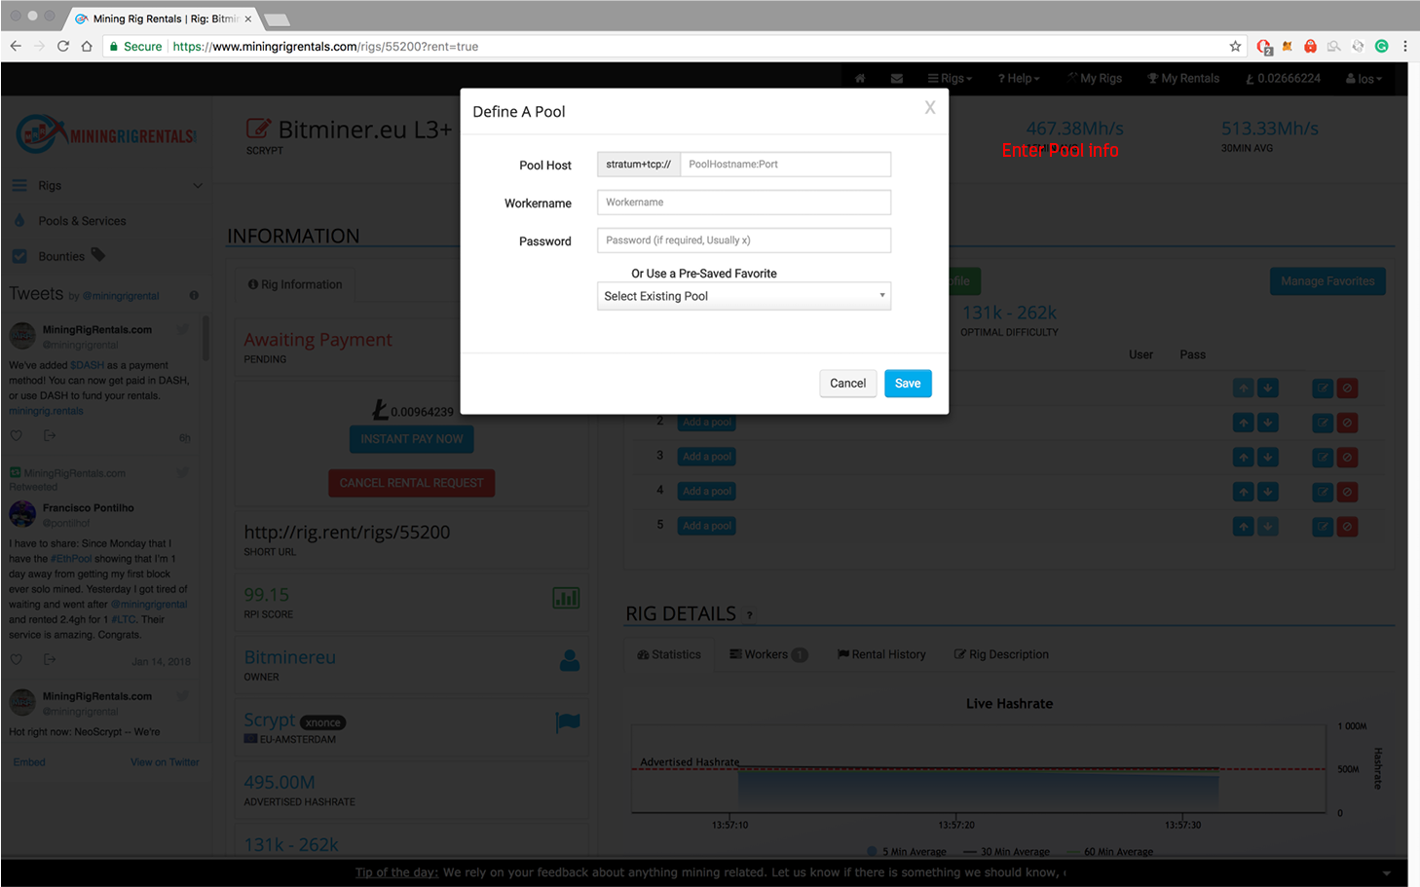Go to the site home icon in the top nav

tap(860, 79)
